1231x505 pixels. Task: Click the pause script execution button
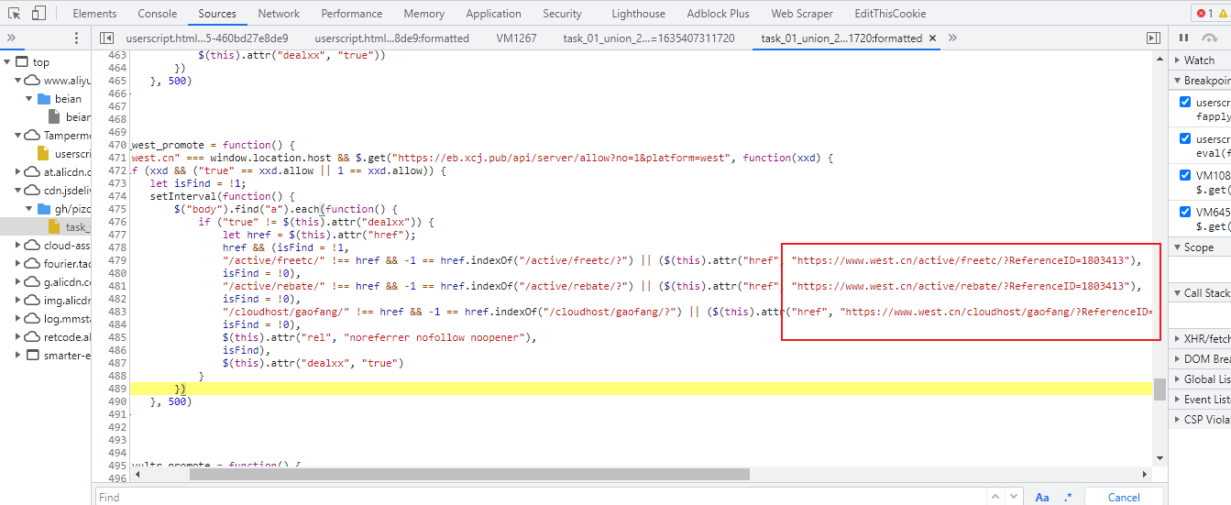tap(1183, 38)
